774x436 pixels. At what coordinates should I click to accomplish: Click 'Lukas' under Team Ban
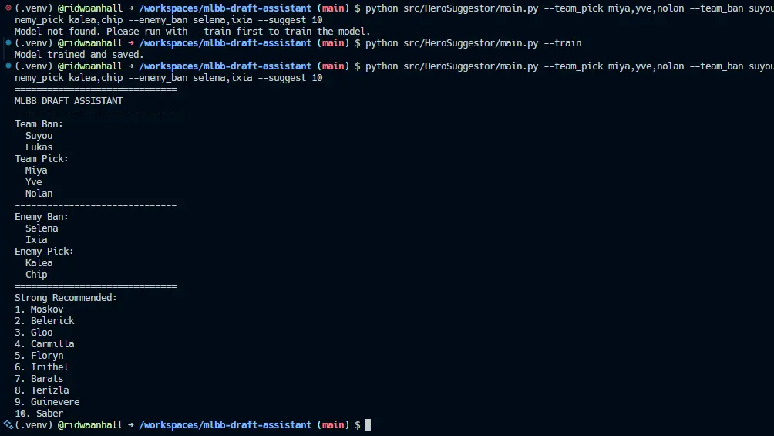tap(39, 147)
